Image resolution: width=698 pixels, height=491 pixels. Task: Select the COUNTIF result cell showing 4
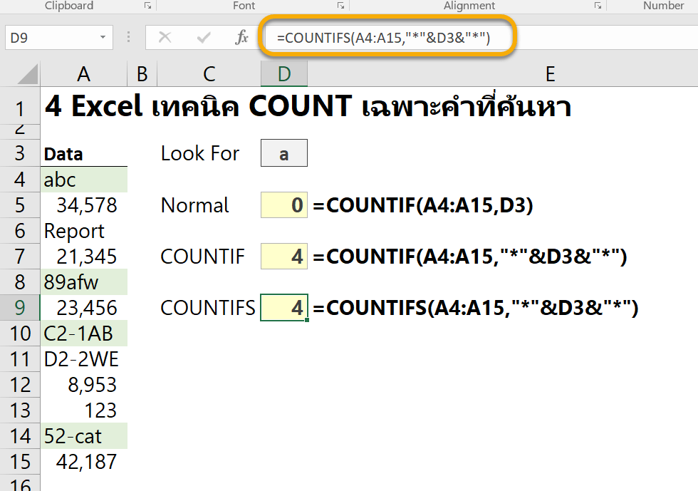click(x=283, y=256)
